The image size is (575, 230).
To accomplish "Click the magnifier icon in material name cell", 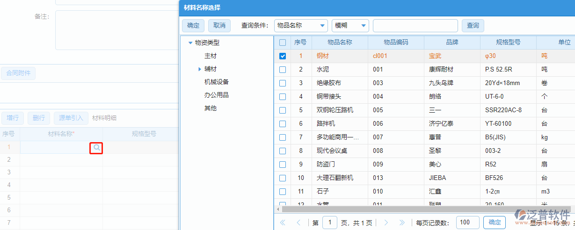I will tap(97, 148).
